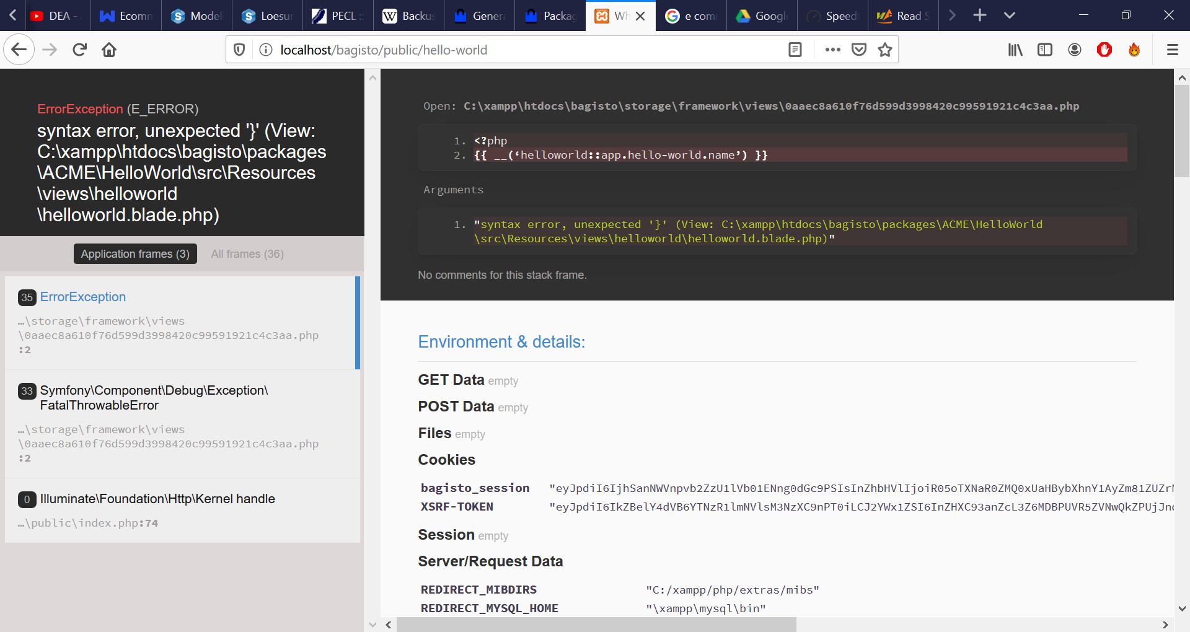Screen dimensions: 1190x632
Task: Switch to the Backus tab
Action: coord(408,15)
